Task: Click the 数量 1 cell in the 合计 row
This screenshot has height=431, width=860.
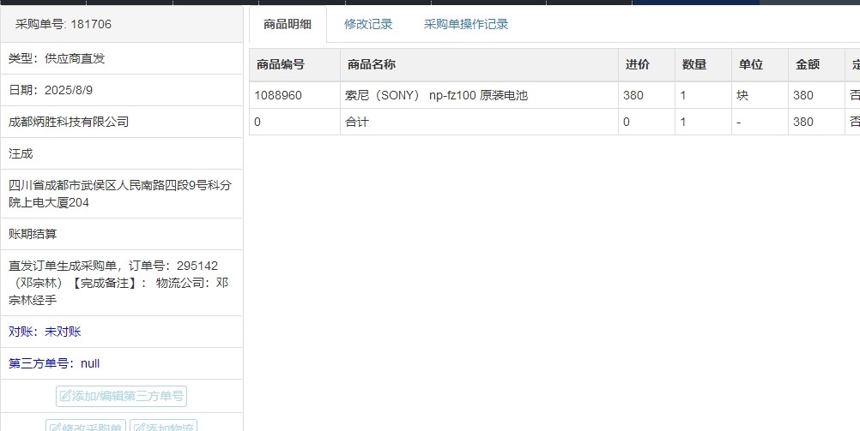Action: tap(703, 122)
